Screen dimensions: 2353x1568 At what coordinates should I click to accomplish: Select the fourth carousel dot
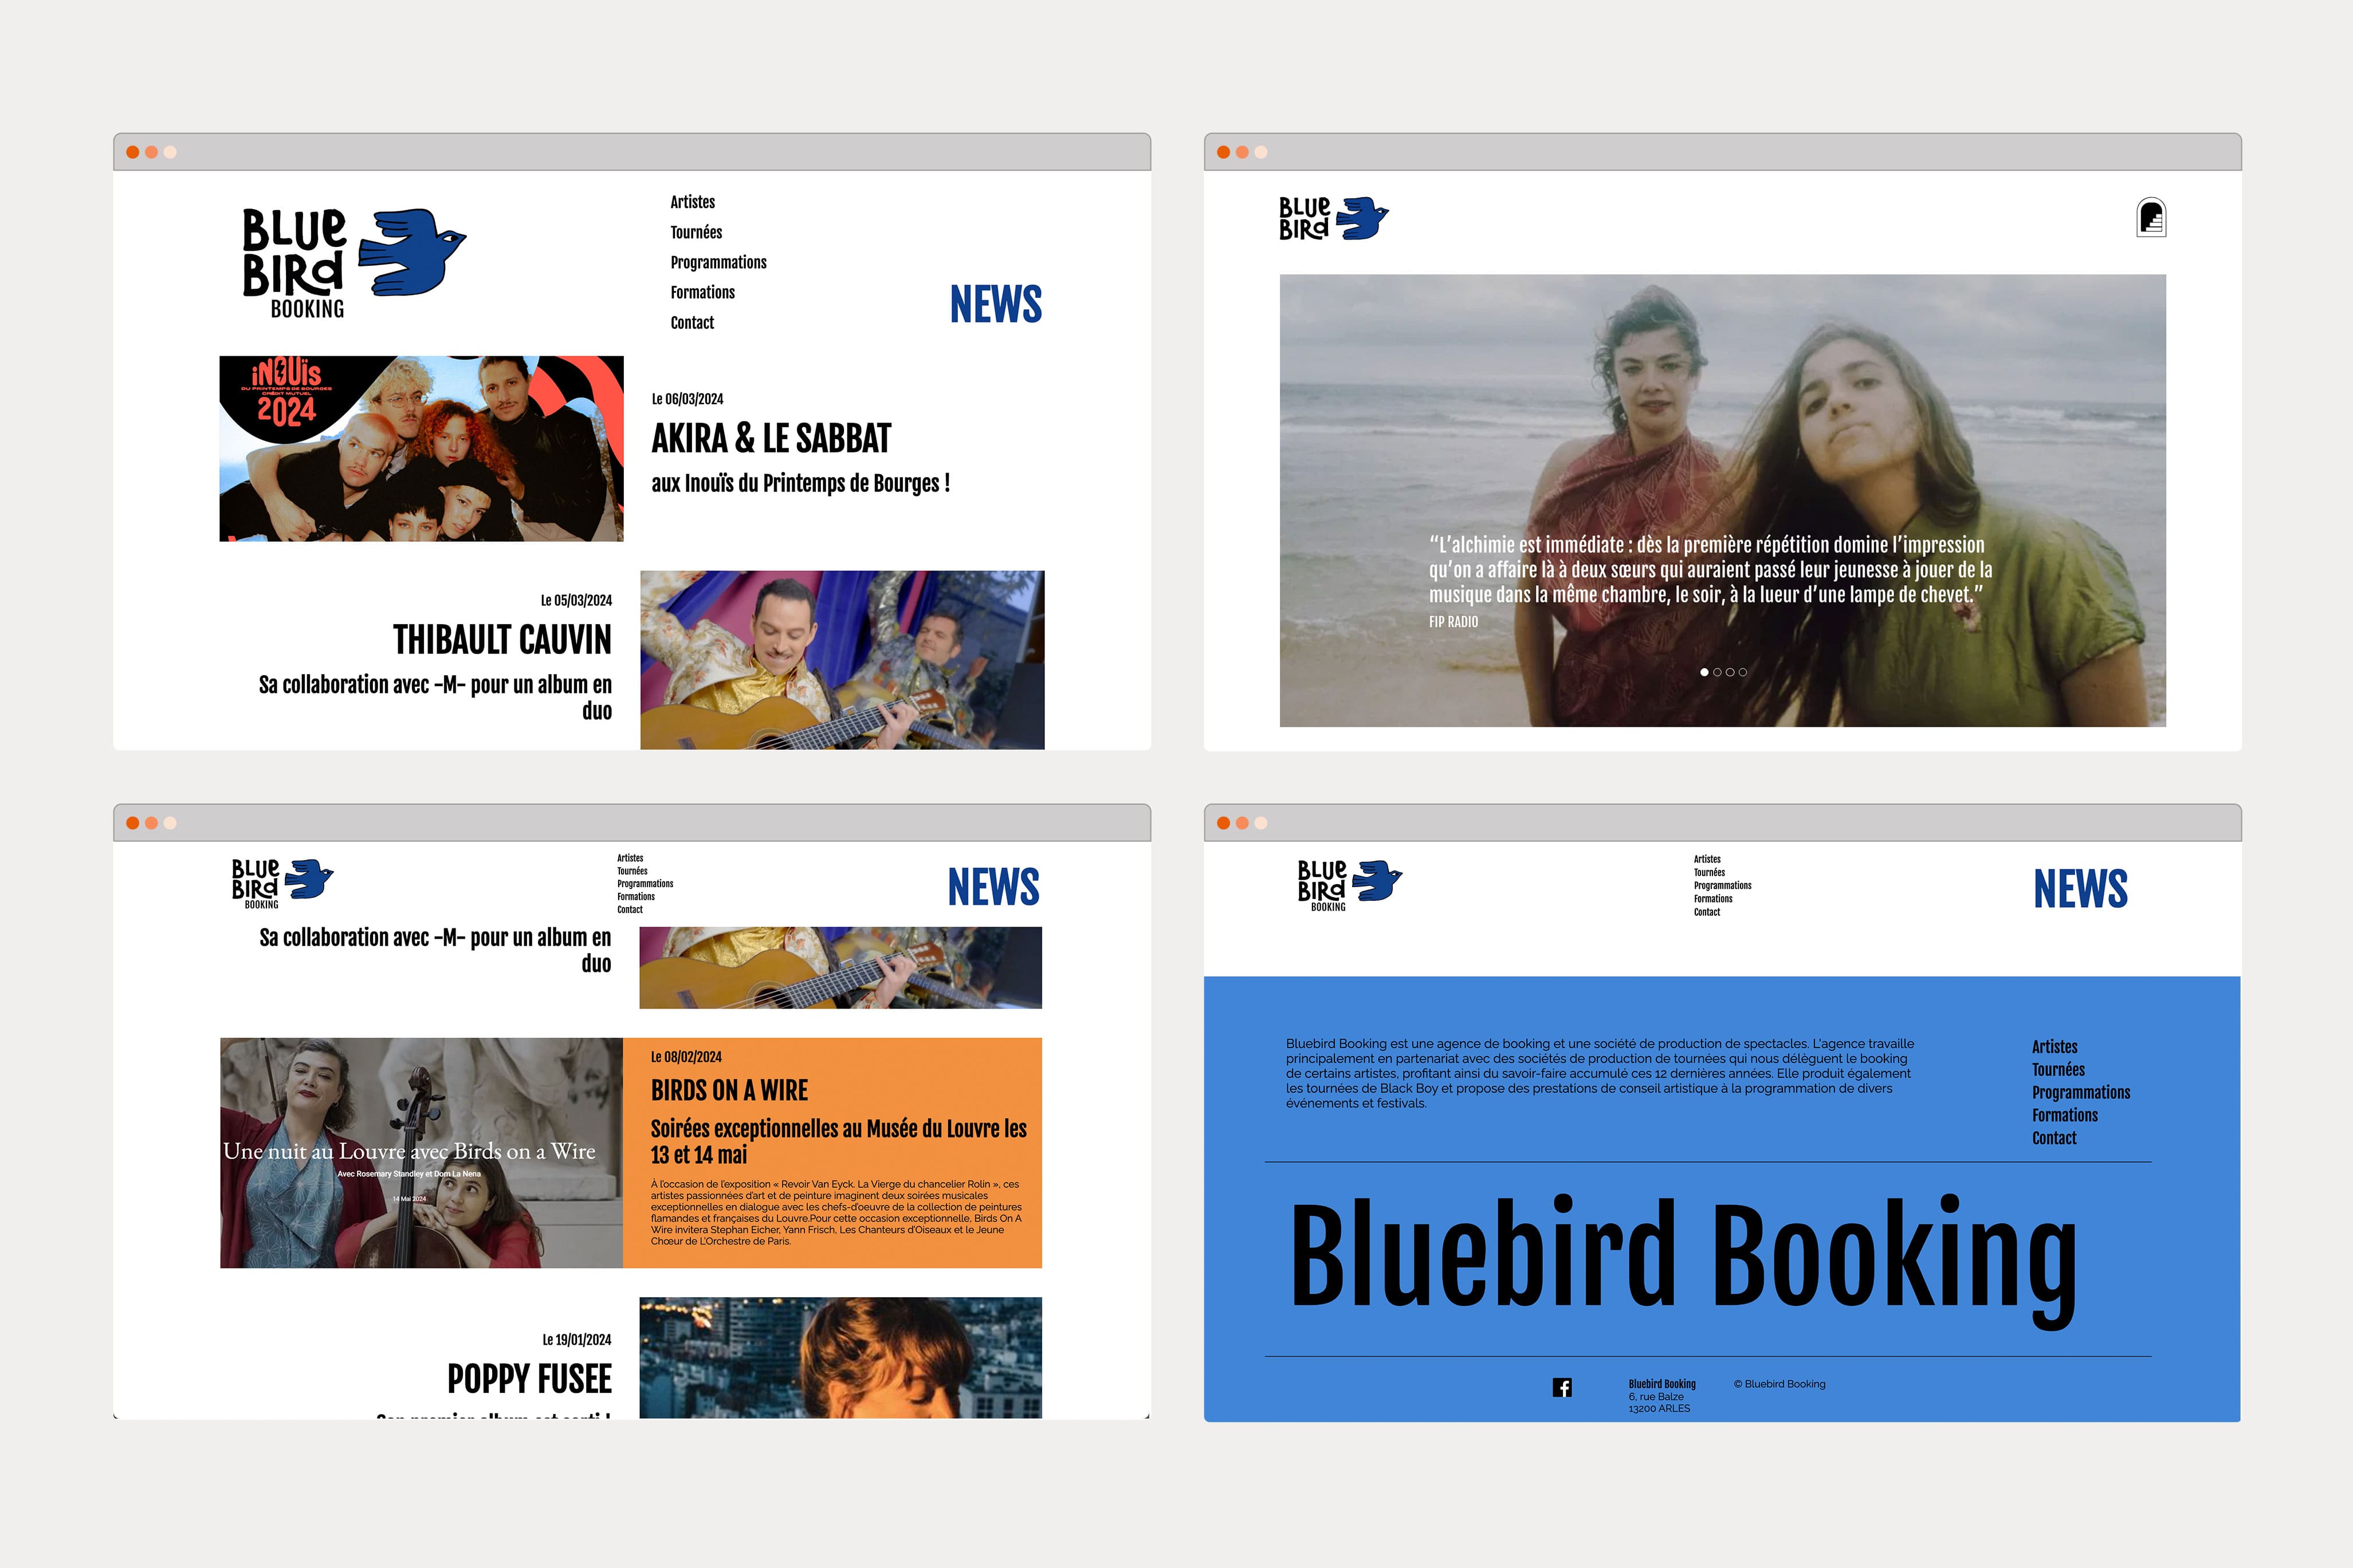pos(1743,672)
